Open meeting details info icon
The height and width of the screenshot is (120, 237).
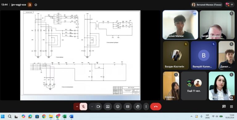click(36, 5)
